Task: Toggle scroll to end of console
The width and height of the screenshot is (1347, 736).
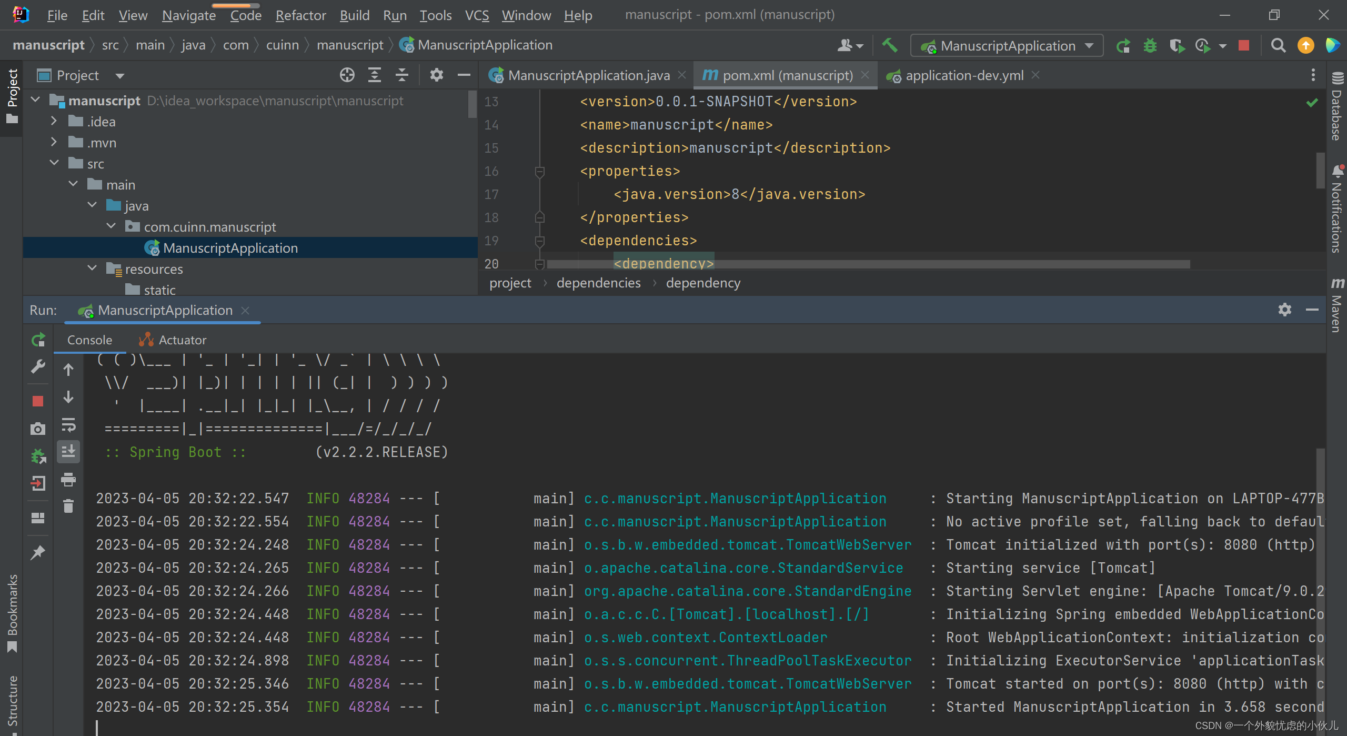Action: coord(68,452)
